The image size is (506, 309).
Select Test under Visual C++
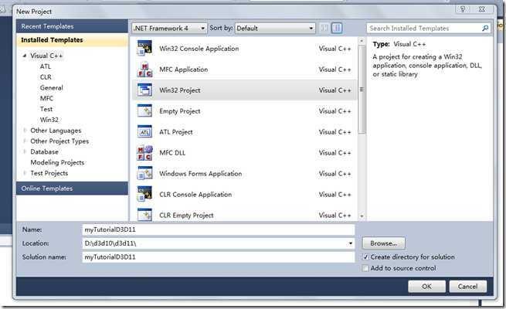click(x=46, y=109)
